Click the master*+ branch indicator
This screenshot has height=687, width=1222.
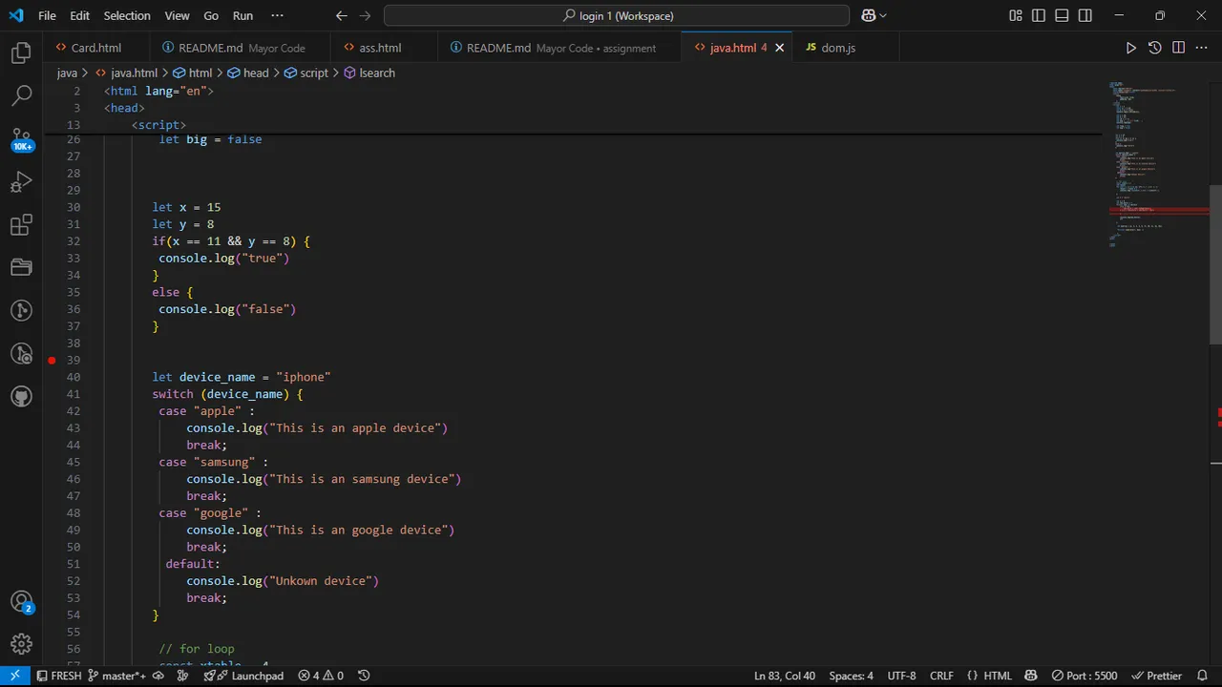point(117,676)
